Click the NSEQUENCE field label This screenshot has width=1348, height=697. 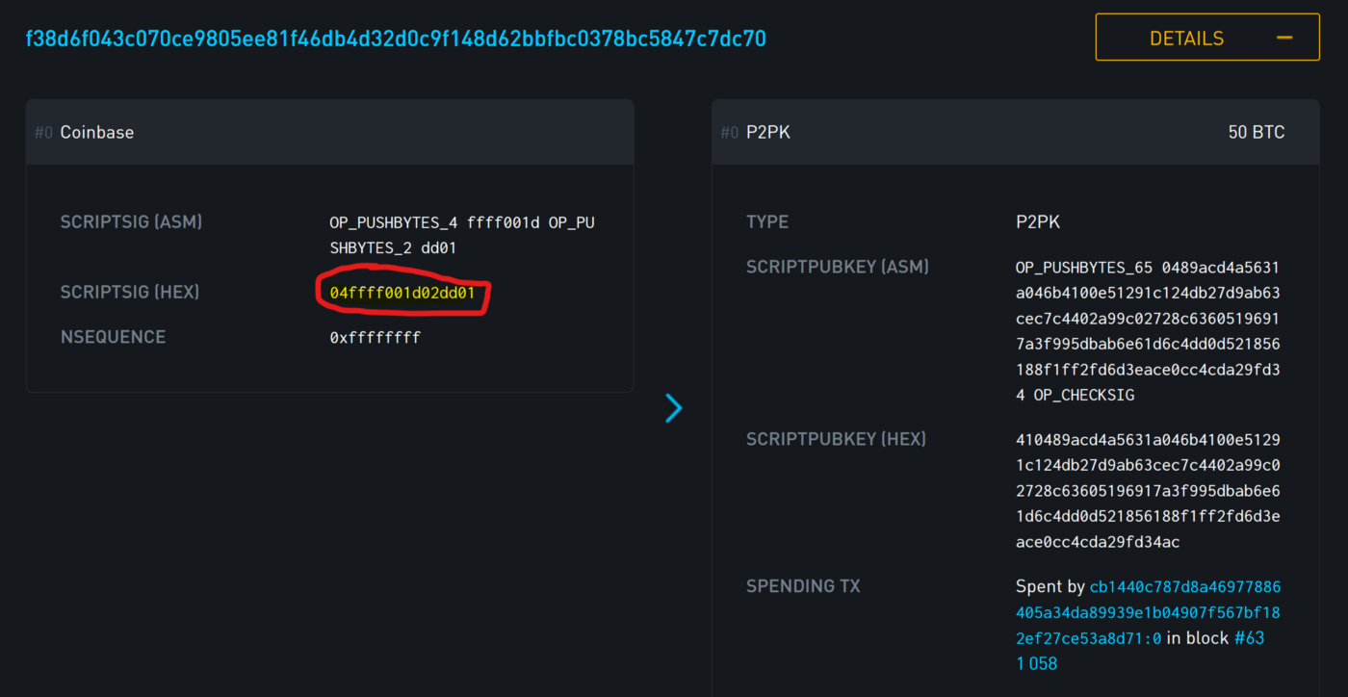[113, 337]
